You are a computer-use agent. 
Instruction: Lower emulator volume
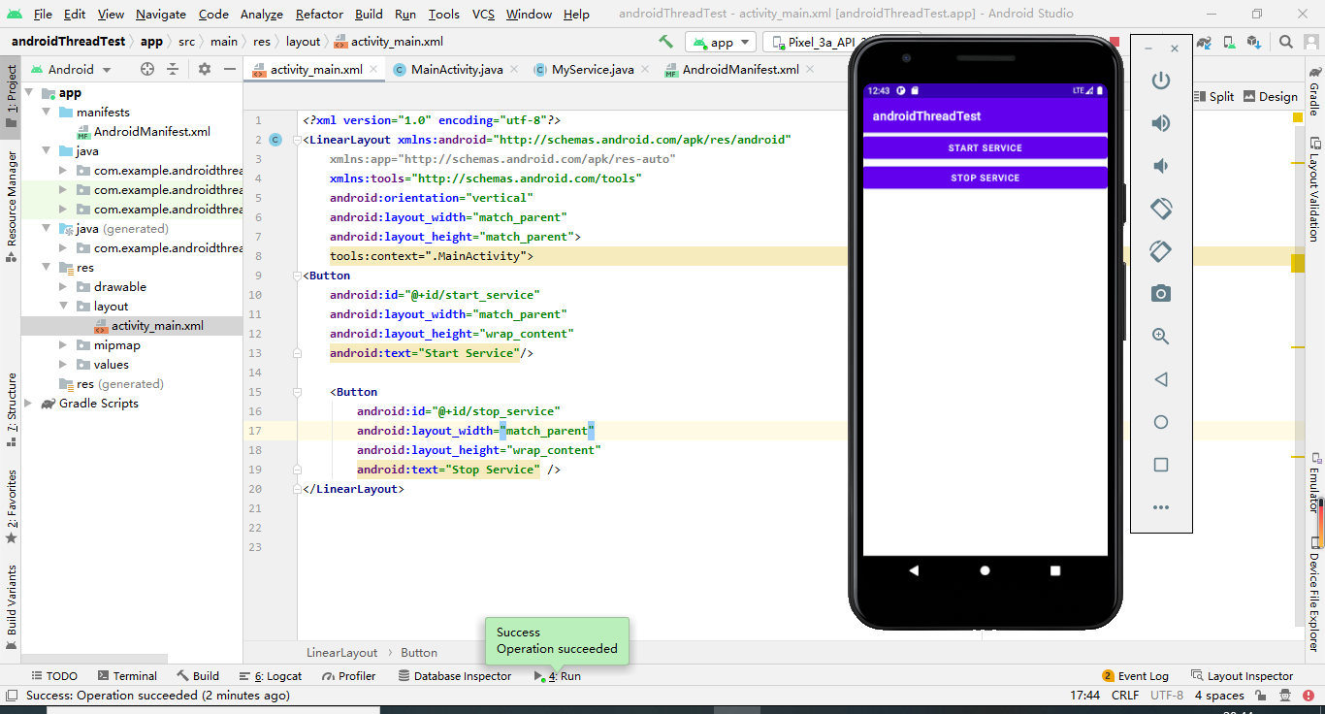point(1161,166)
